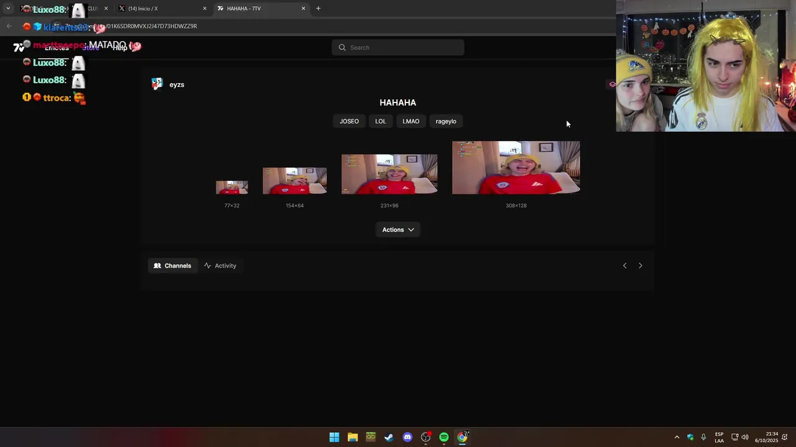
Task: Click the 308×128 emote preview
Action: [516, 168]
